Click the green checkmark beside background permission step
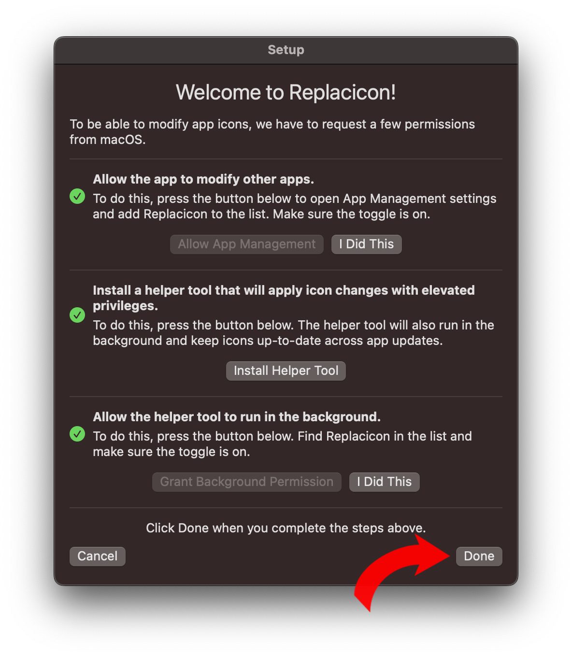This screenshot has height=657, width=572. pyautogui.click(x=77, y=434)
